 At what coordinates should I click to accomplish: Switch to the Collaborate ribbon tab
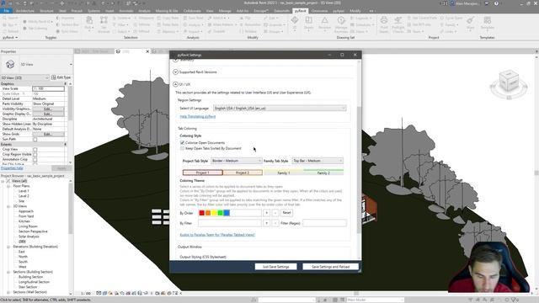[x=192, y=11]
